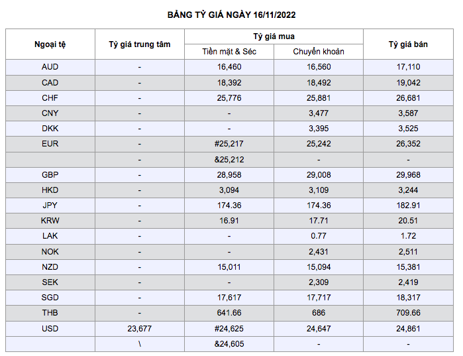Image resolution: width=463 pixels, height=356 pixels.
Task: Click the EUR currency label
Action: (50, 144)
